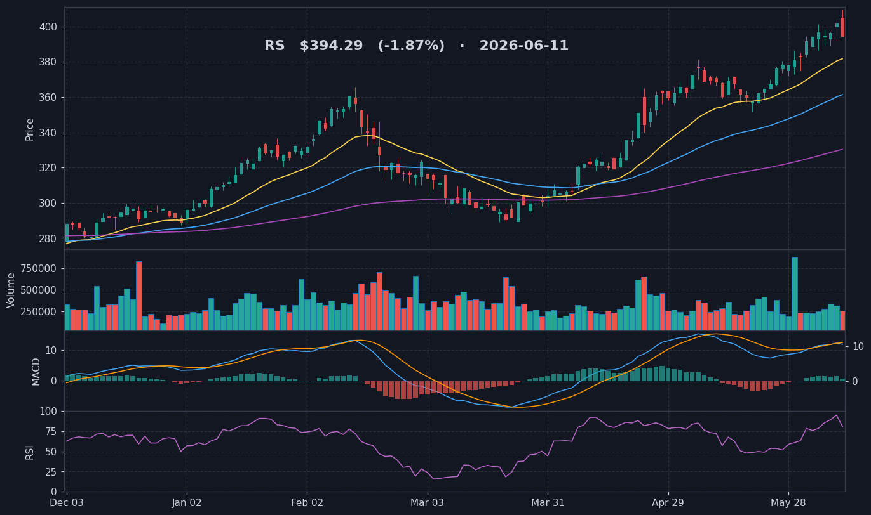
Task: Click the 300 price tick label
Action: click(x=48, y=204)
